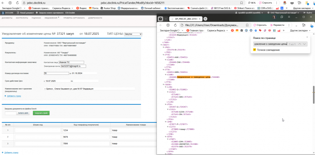Click the Контактное лицо field Иванов ПС

(71, 63)
